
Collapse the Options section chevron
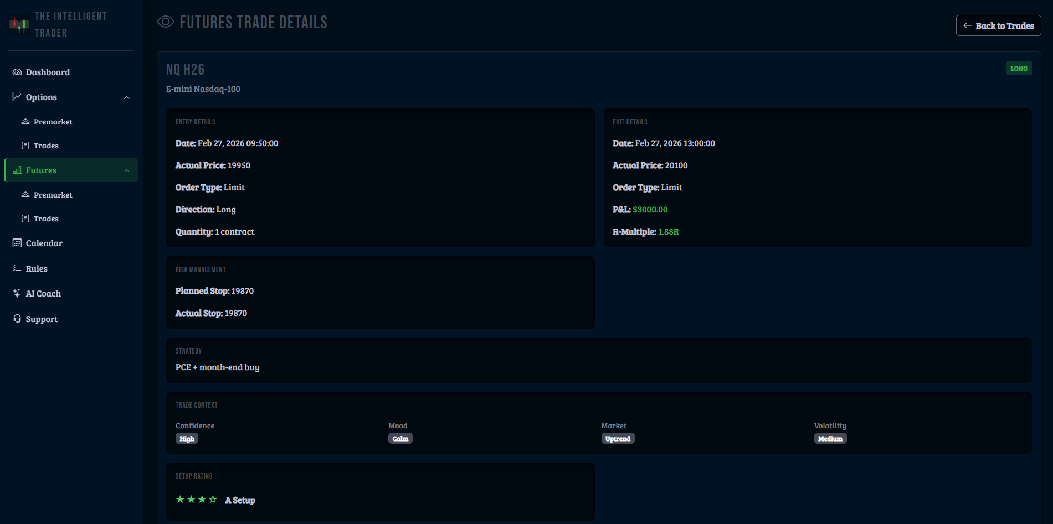(x=127, y=97)
